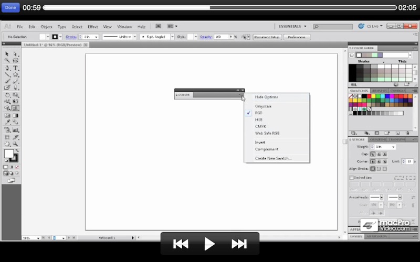Choose CMYK from color menu
The width and height of the screenshot is (420, 262).
(x=260, y=126)
